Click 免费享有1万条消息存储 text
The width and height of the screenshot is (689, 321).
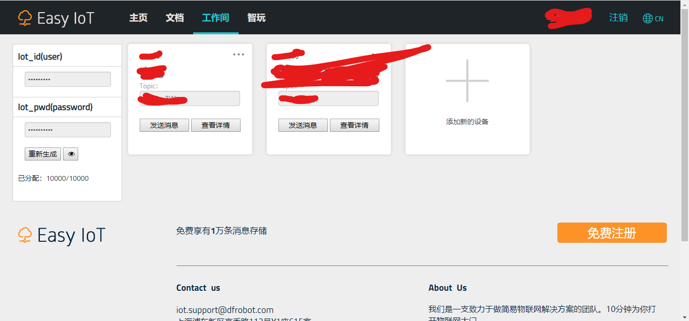(x=221, y=231)
